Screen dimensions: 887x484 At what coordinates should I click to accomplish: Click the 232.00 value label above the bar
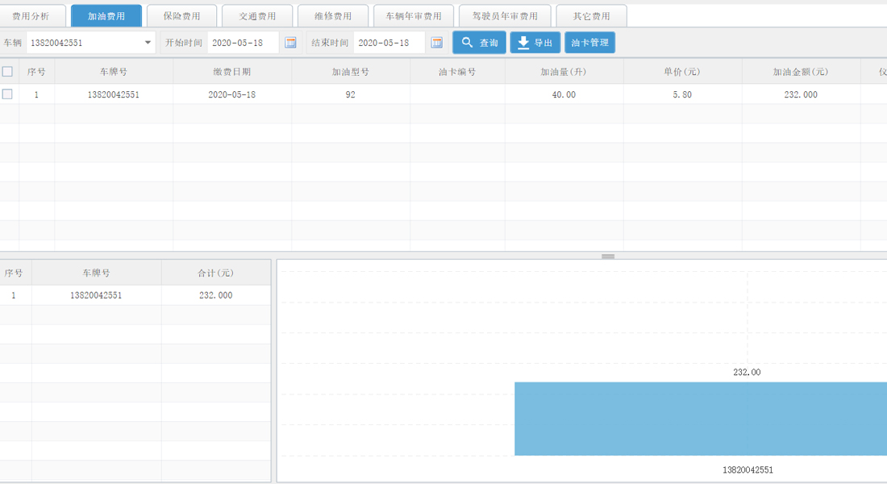747,372
